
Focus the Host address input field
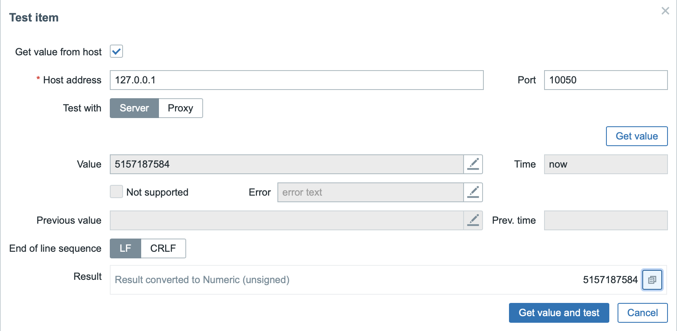point(296,80)
